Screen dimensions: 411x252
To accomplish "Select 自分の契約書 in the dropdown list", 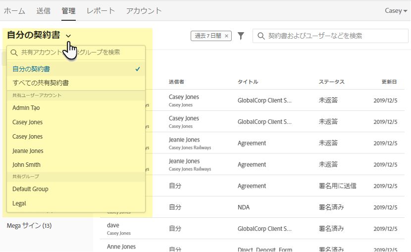I will tap(76, 69).
